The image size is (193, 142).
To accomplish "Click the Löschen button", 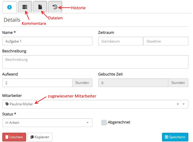I will 14,137.
